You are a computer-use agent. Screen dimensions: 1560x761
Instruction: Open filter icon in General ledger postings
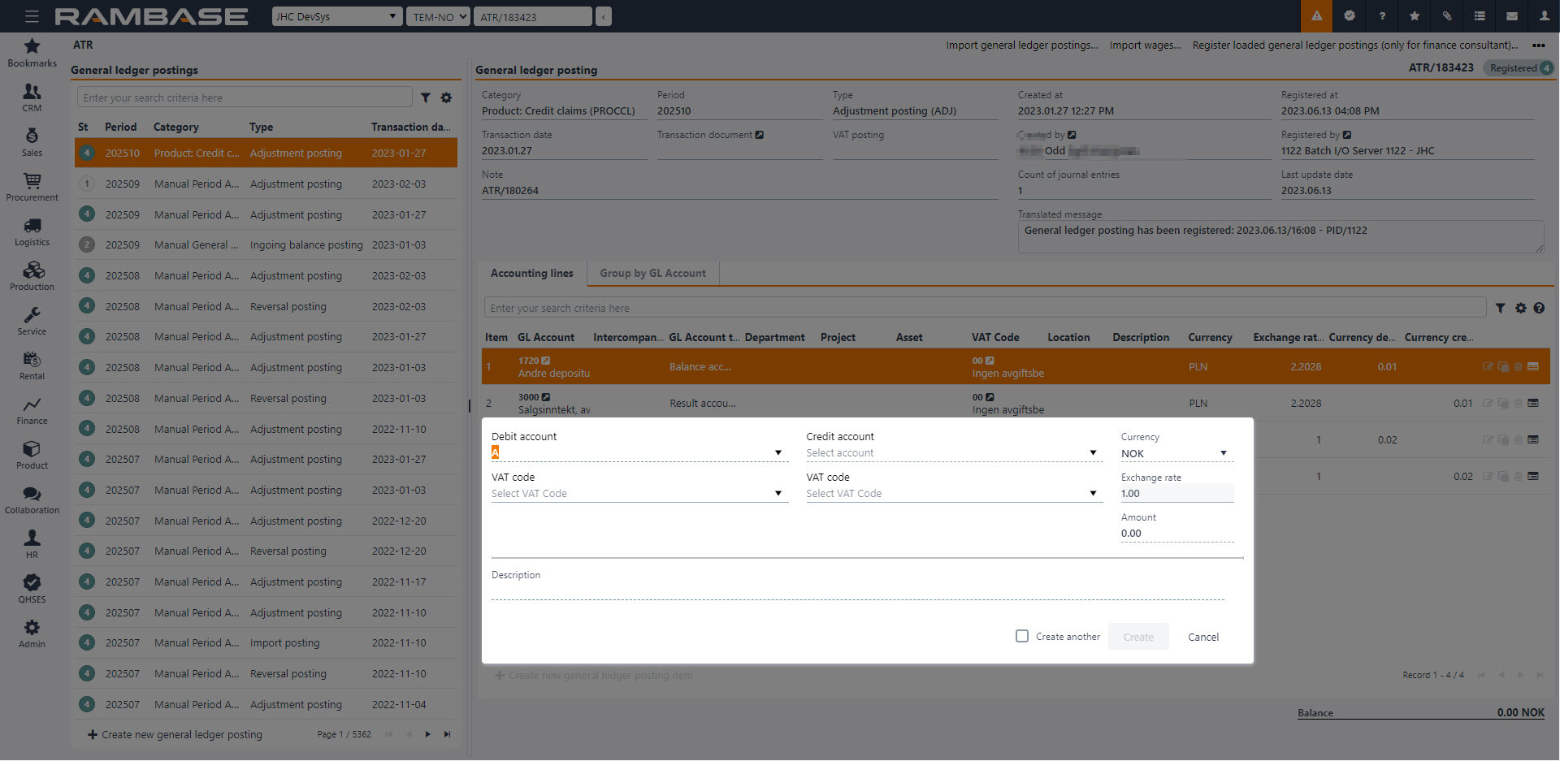coord(426,97)
